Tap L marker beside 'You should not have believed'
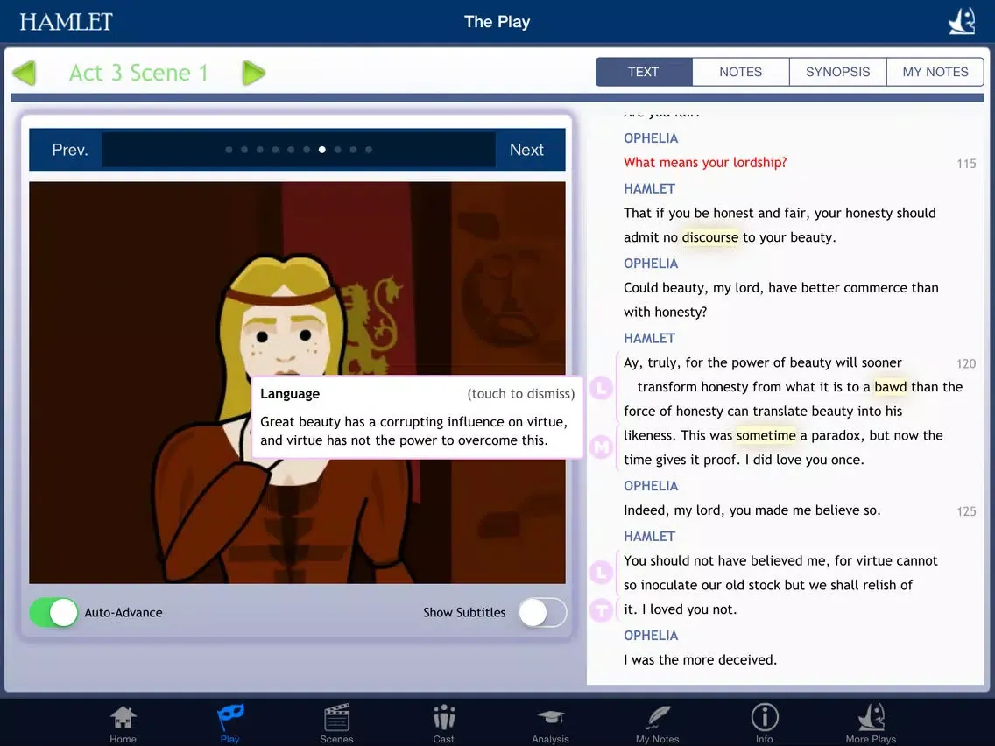 click(x=601, y=572)
